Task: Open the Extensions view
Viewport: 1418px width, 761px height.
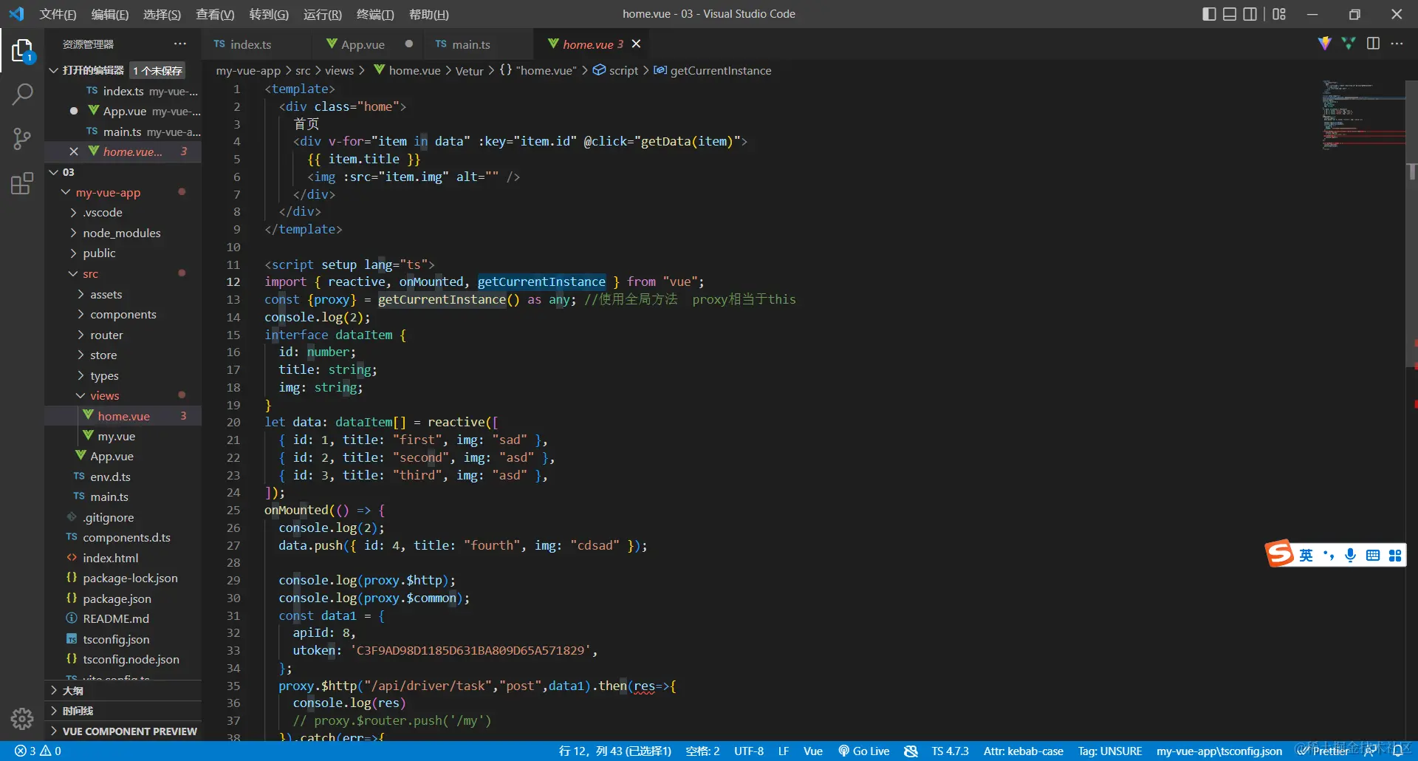Action: [x=22, y=182]
